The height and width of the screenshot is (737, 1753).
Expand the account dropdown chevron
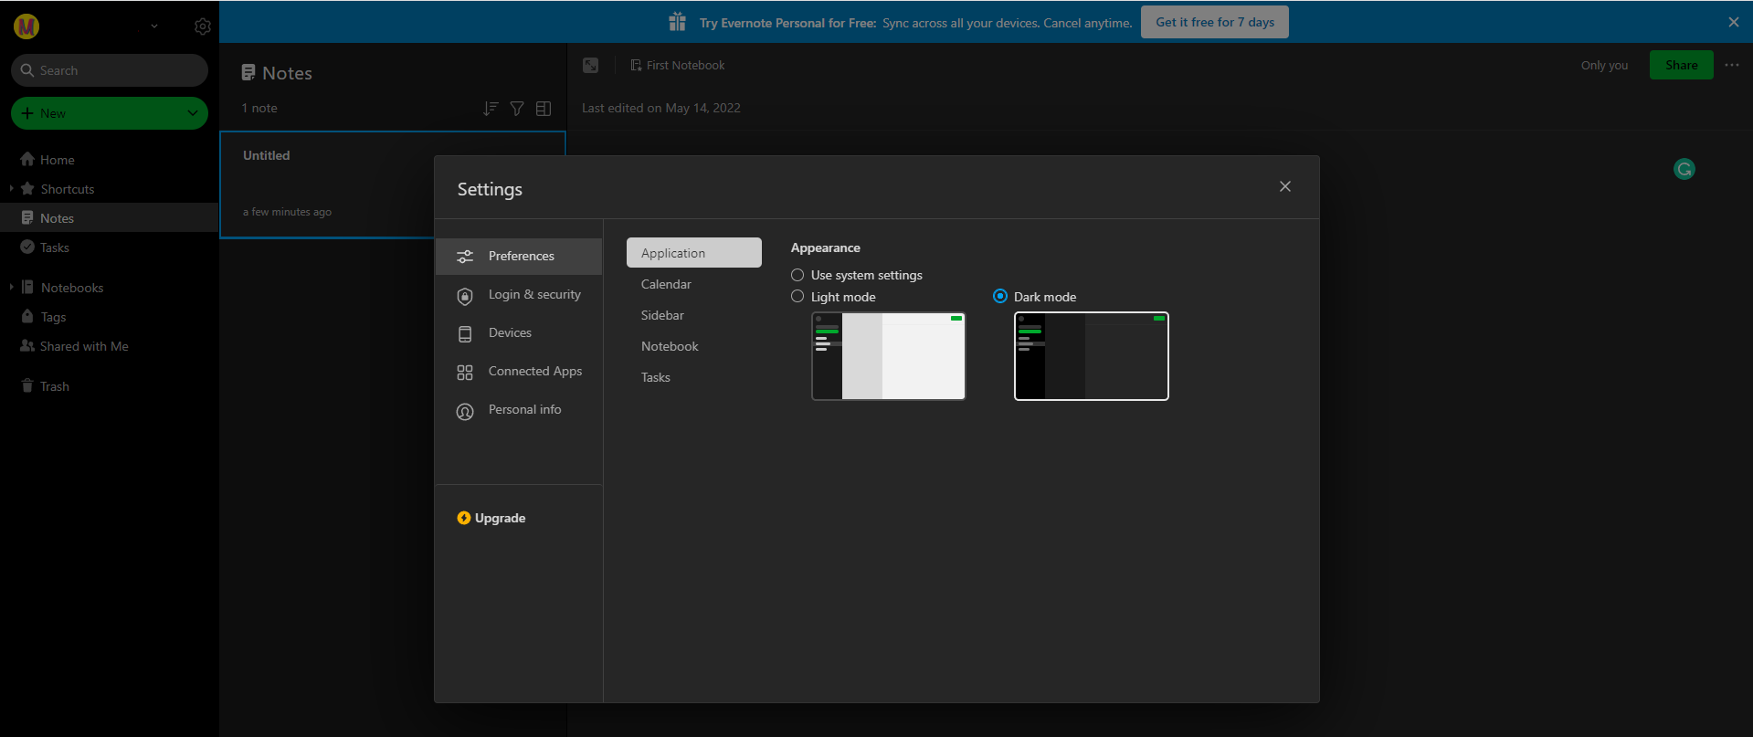(x=154, y=26)
